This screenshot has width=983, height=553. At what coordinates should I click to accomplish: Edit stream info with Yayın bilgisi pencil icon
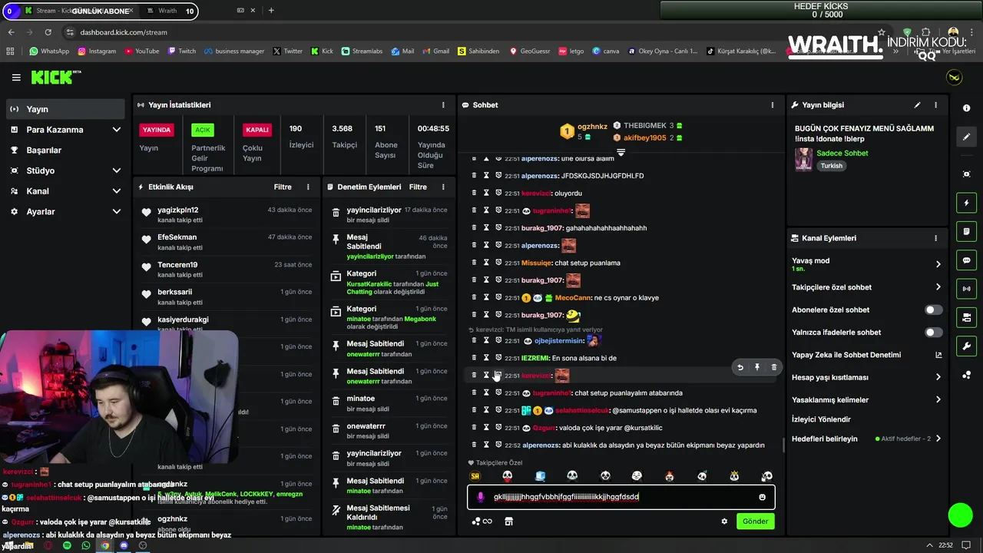point(917,105)
